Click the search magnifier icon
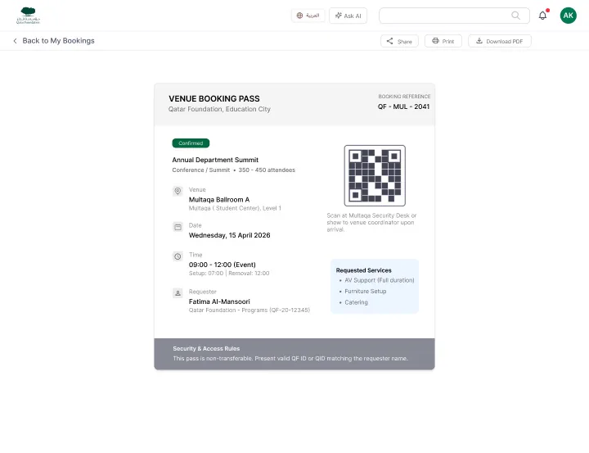Viewport: 589px width, 453px height. coord(515,16)
